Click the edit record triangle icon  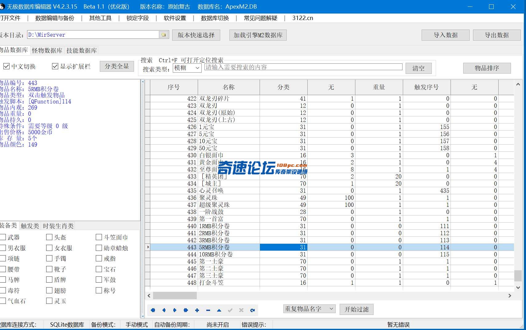219,310
